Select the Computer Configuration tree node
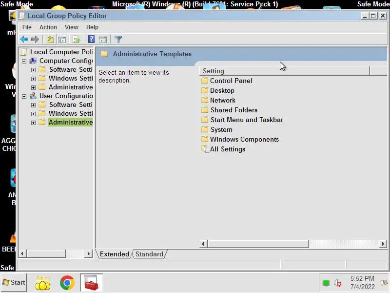Screen dimensions: 390x293 coord(66,61)
